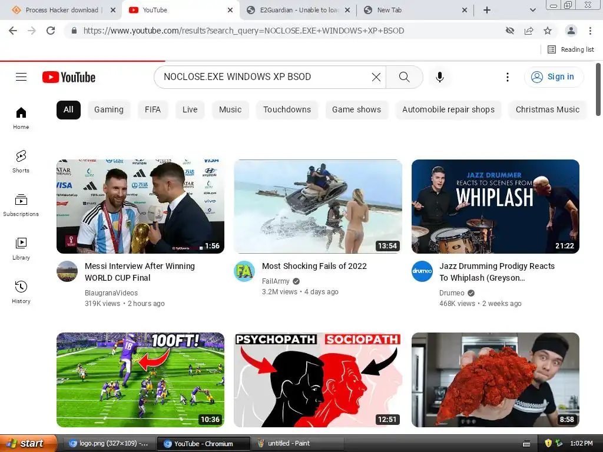Play the 100FT football thumbnail
The image size is (603, 452).
(x=140, y=380)
